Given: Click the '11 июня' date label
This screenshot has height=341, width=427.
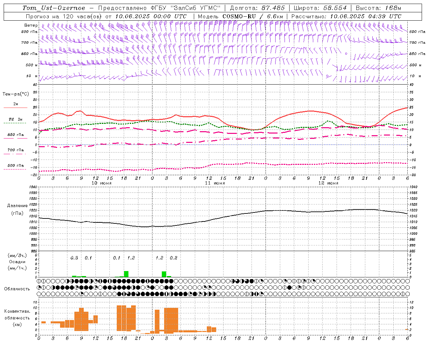Looking at the screenshot, I should pyautogui.click(x=215, y=183).
